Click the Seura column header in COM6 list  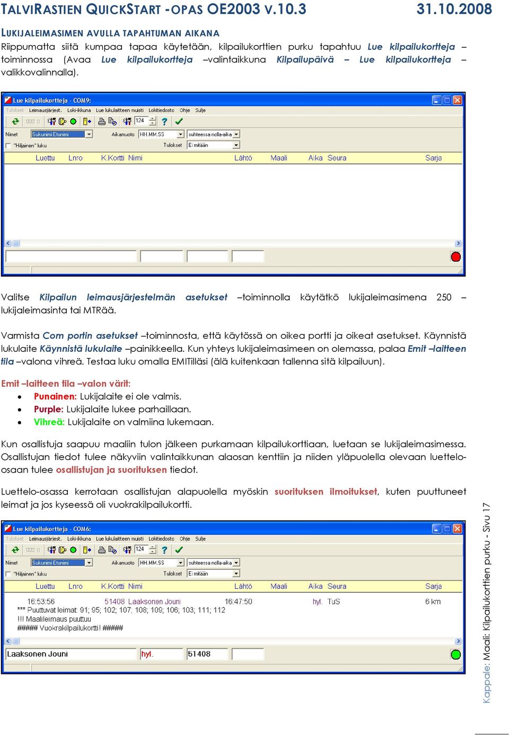[337, 587]
